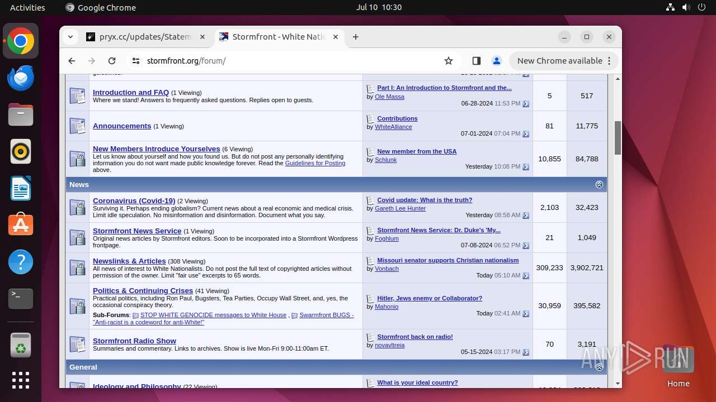Close the Stormfront tab
The height and width of the screenshot is (402, 716).
[336, 37]
